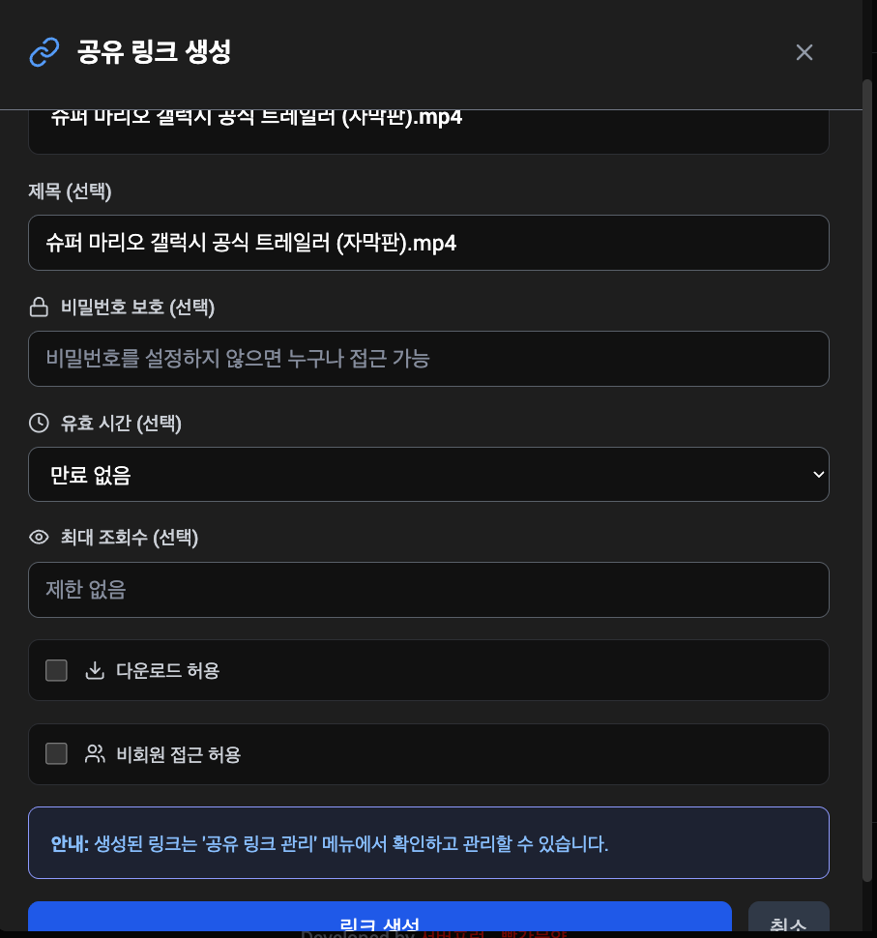The image size is (877, 938).
Task: Open the 만료 없음 expiration dropdown
Action: point(428,474)
